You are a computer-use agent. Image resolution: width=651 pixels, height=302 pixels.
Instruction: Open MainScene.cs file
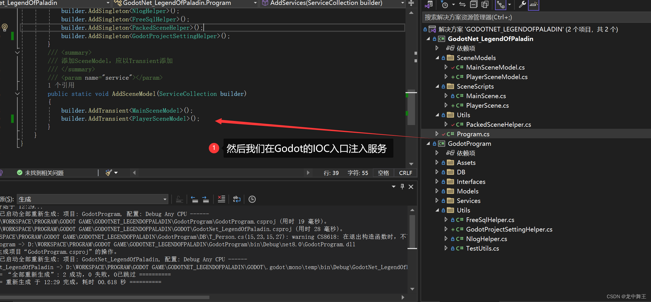coord(486,96)
